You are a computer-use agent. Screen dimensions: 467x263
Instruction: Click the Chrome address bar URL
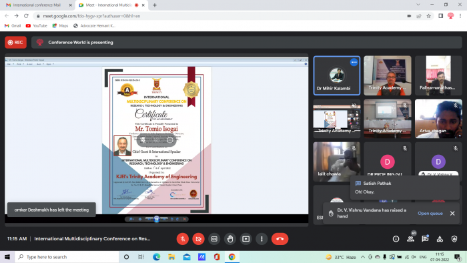click(x=91, y=16)
